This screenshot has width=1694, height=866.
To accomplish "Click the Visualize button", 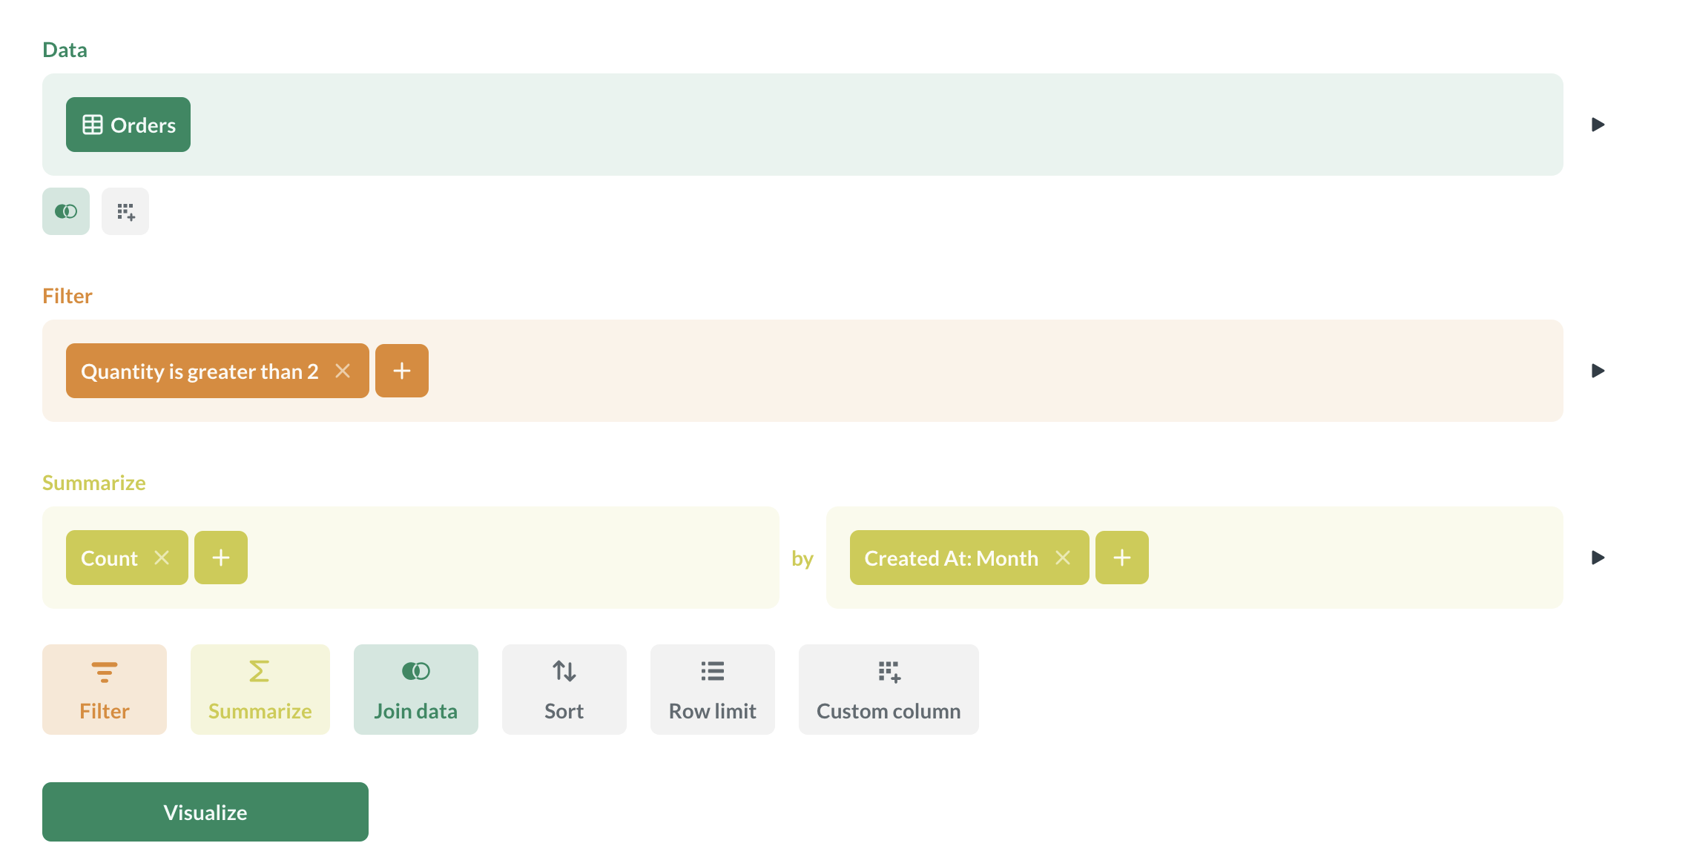I will tap(205, 812).
